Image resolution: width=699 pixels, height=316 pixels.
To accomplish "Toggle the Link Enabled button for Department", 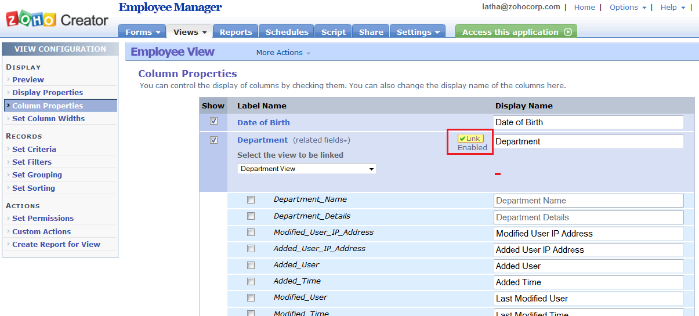I will pos(469,139).
